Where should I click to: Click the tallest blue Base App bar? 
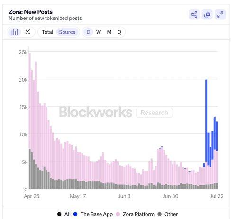pyautogui.click(x=206, y=120)
